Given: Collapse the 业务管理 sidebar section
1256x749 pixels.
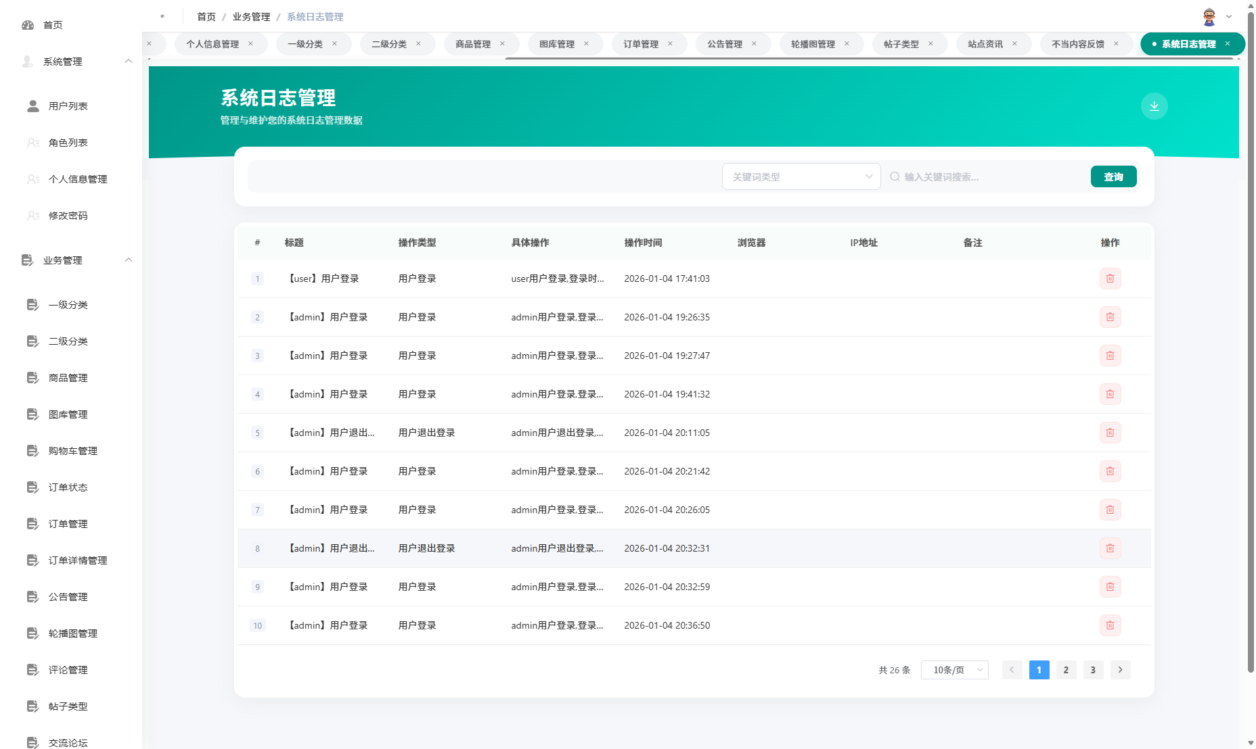Looking at the screenshot, I should point(129,260).
